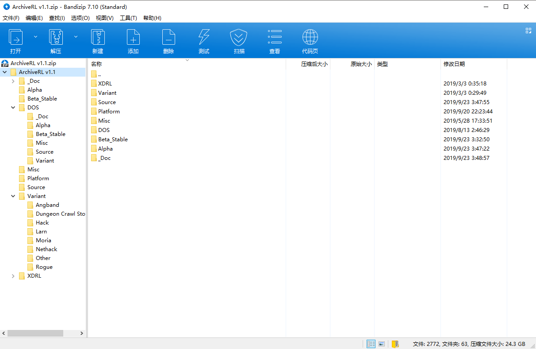536x349 pixels.
Task: Switch to thumbnail view in status bar
Action: click(x=382, y=344)
